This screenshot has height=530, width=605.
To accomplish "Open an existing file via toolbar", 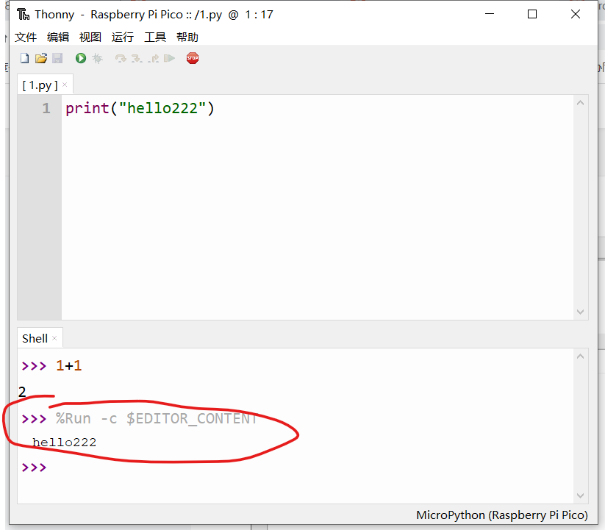I will (x=42, y=58).
